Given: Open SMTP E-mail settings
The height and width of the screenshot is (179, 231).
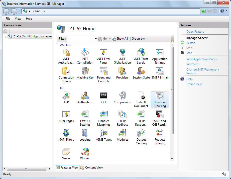Looking at the screenshot, I should [160, 73].
